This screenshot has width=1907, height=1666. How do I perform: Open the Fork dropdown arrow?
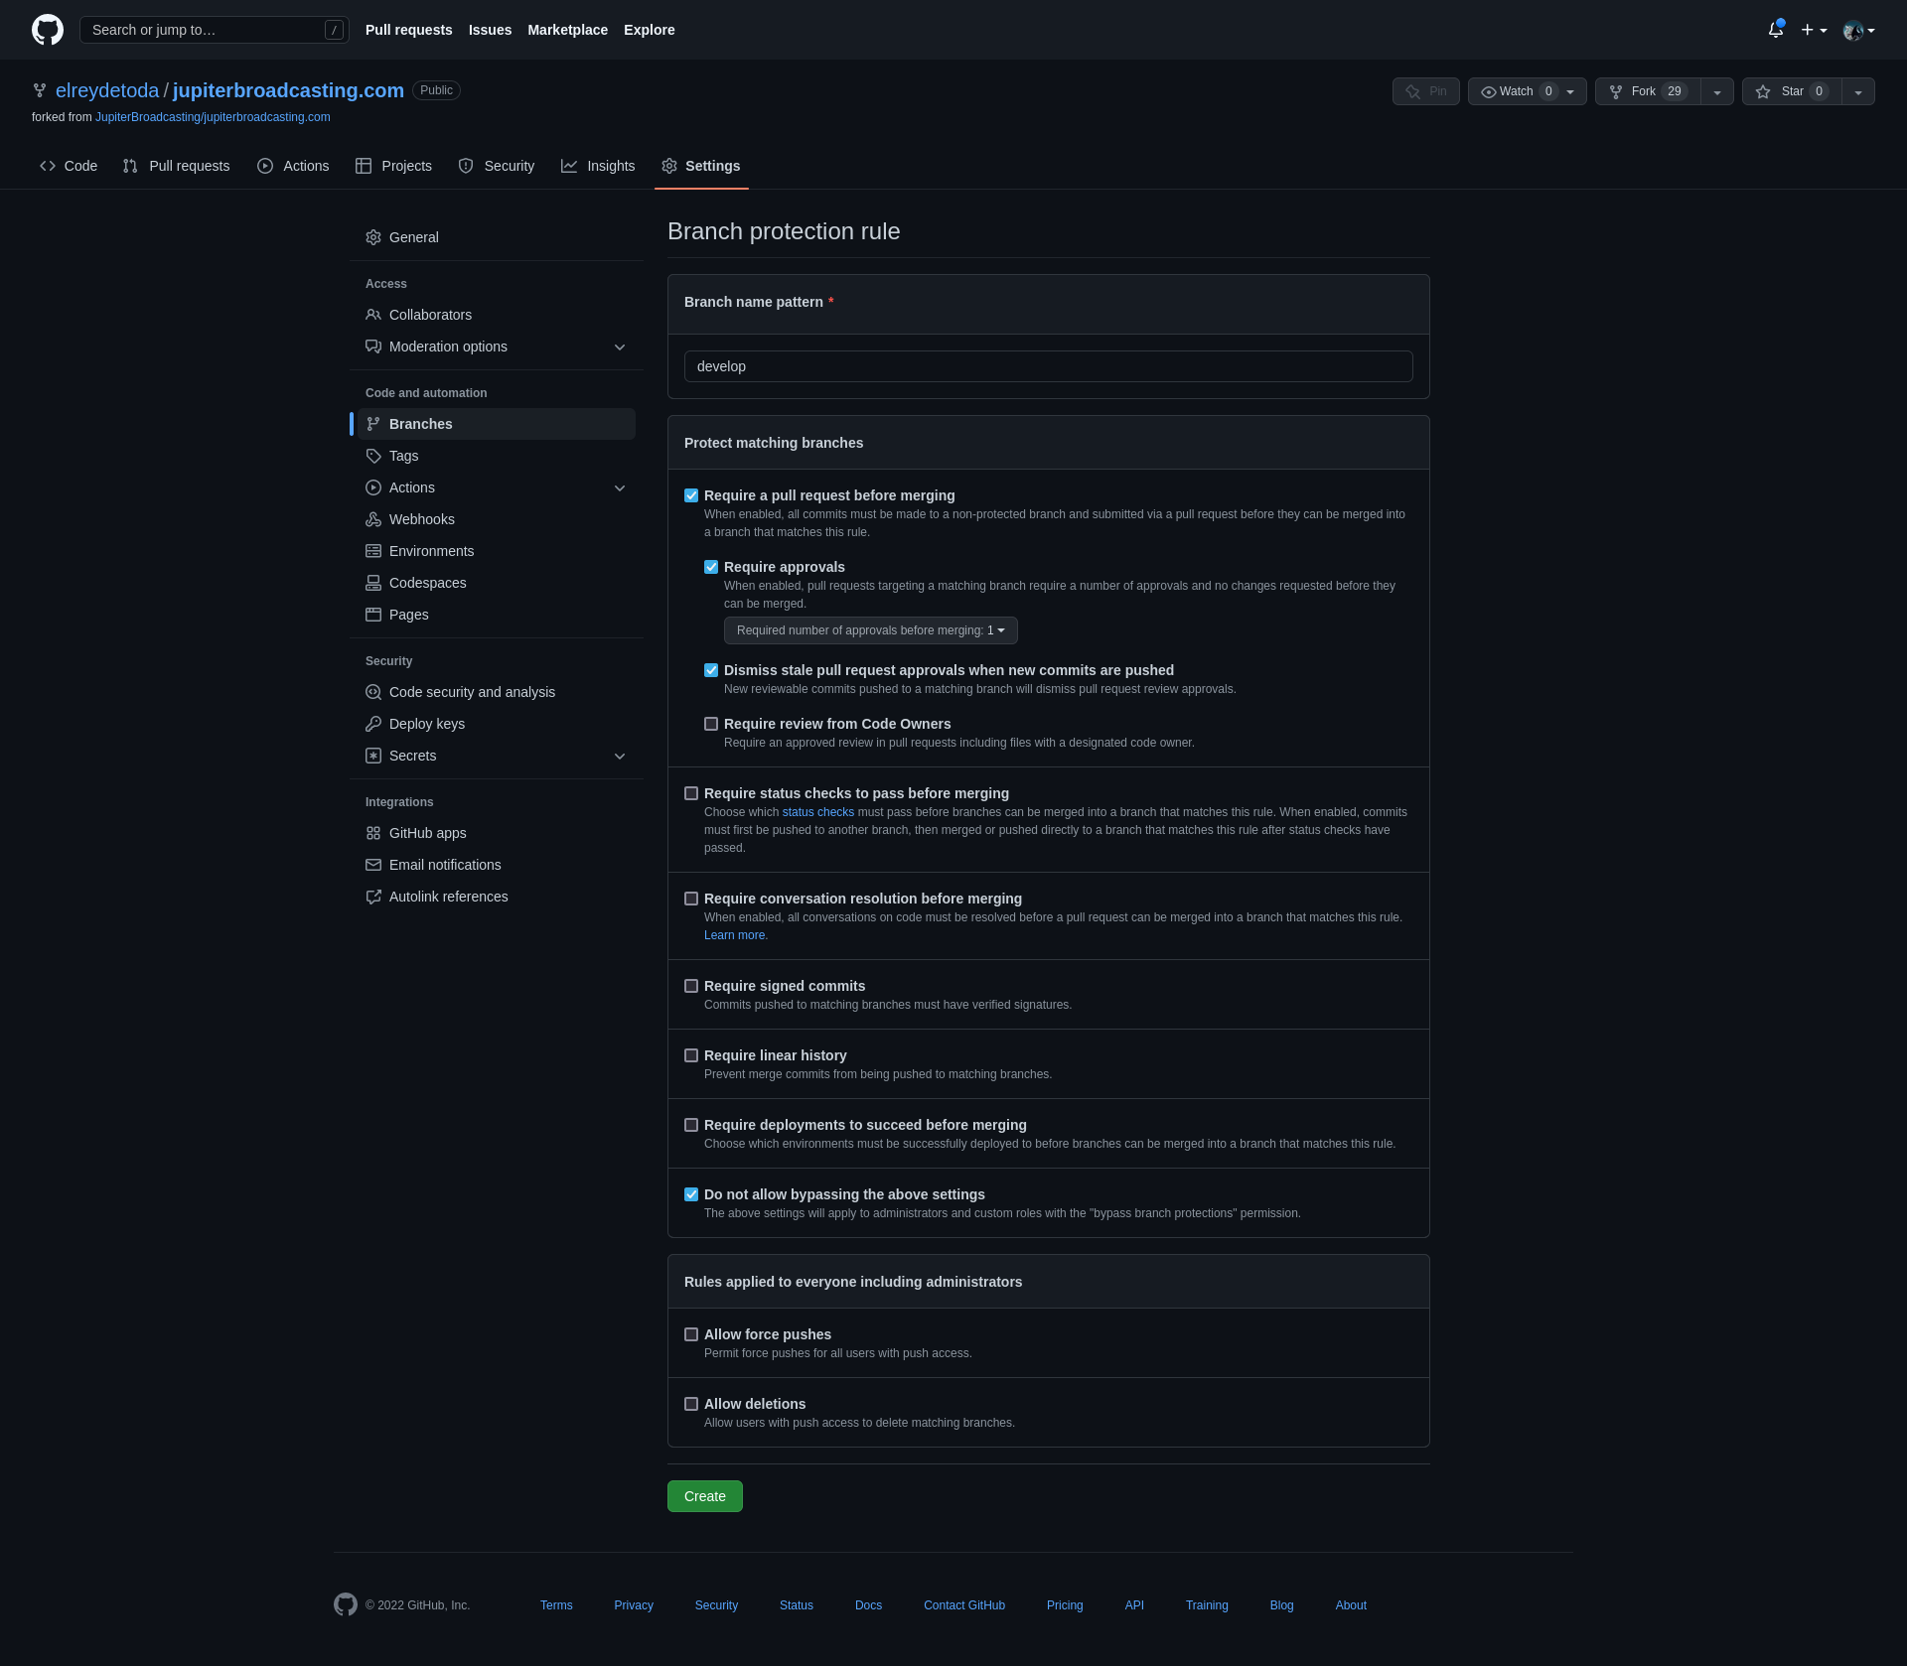click(x=1717, y=91)
